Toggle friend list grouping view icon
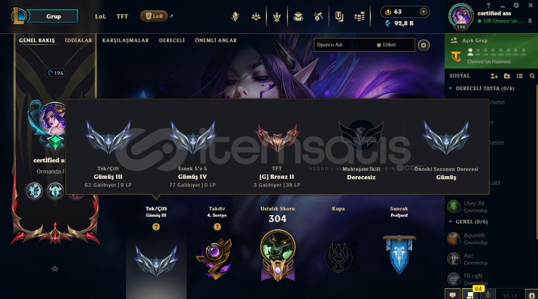 coord(520,76)
